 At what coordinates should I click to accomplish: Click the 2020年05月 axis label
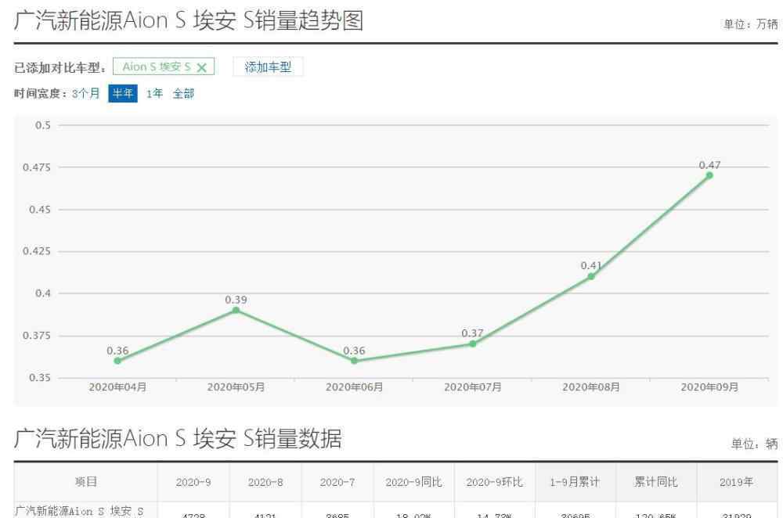coord(236,387)
